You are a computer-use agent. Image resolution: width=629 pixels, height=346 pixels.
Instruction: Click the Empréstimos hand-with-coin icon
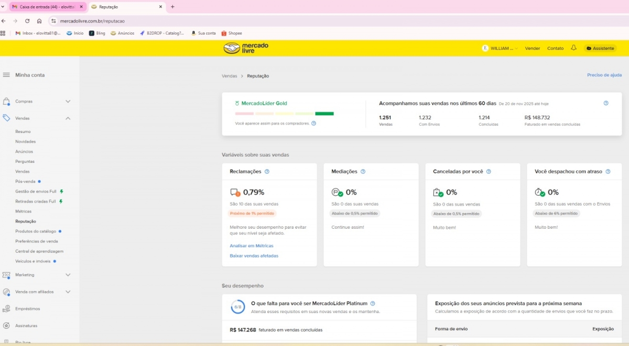point(5,309)
